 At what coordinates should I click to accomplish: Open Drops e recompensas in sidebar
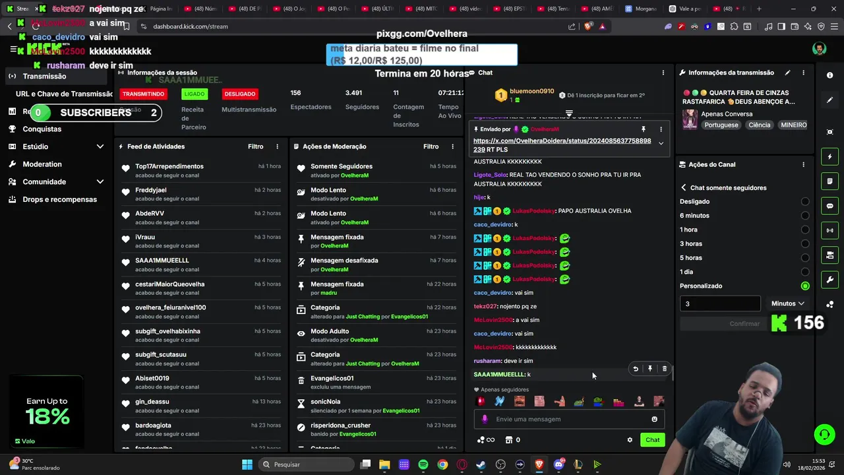tap(59, 200)
